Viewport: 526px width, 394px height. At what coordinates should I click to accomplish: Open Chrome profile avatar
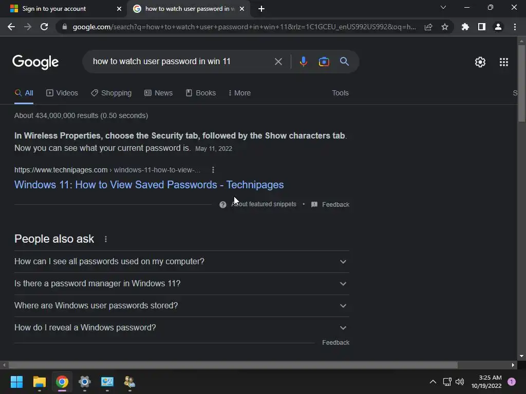click(498, 27)
